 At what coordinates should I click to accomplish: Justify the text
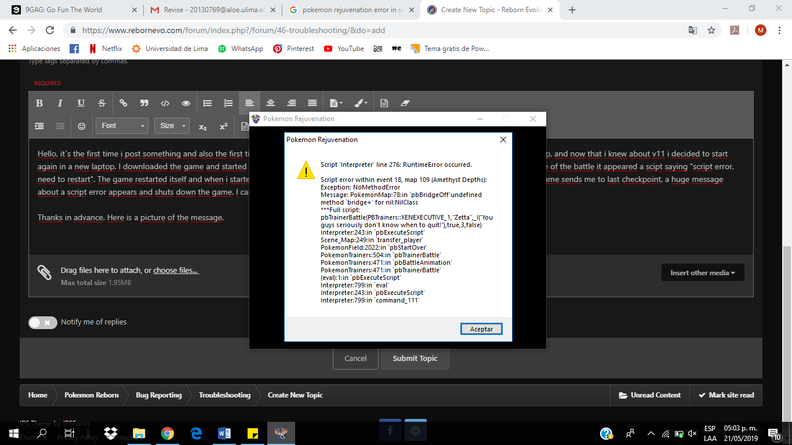coord(312,103)
